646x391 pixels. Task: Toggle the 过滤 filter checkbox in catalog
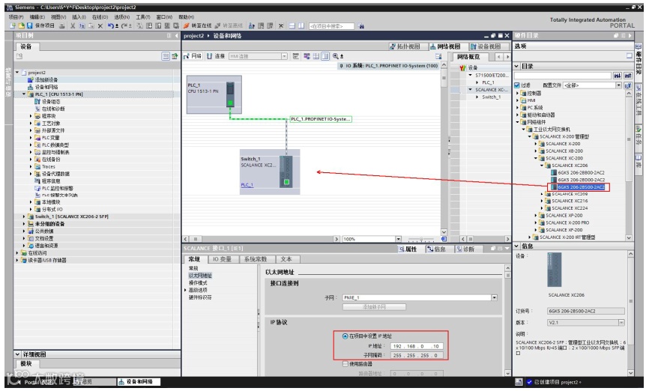517,85
